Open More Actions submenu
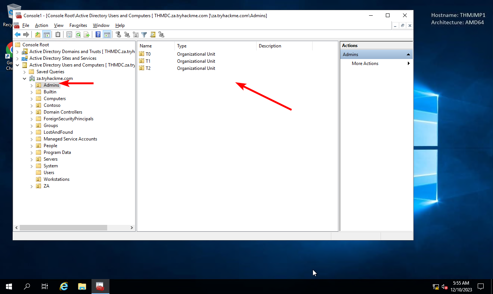The width and height of the screenshot is (493, 294). [376, 64]
